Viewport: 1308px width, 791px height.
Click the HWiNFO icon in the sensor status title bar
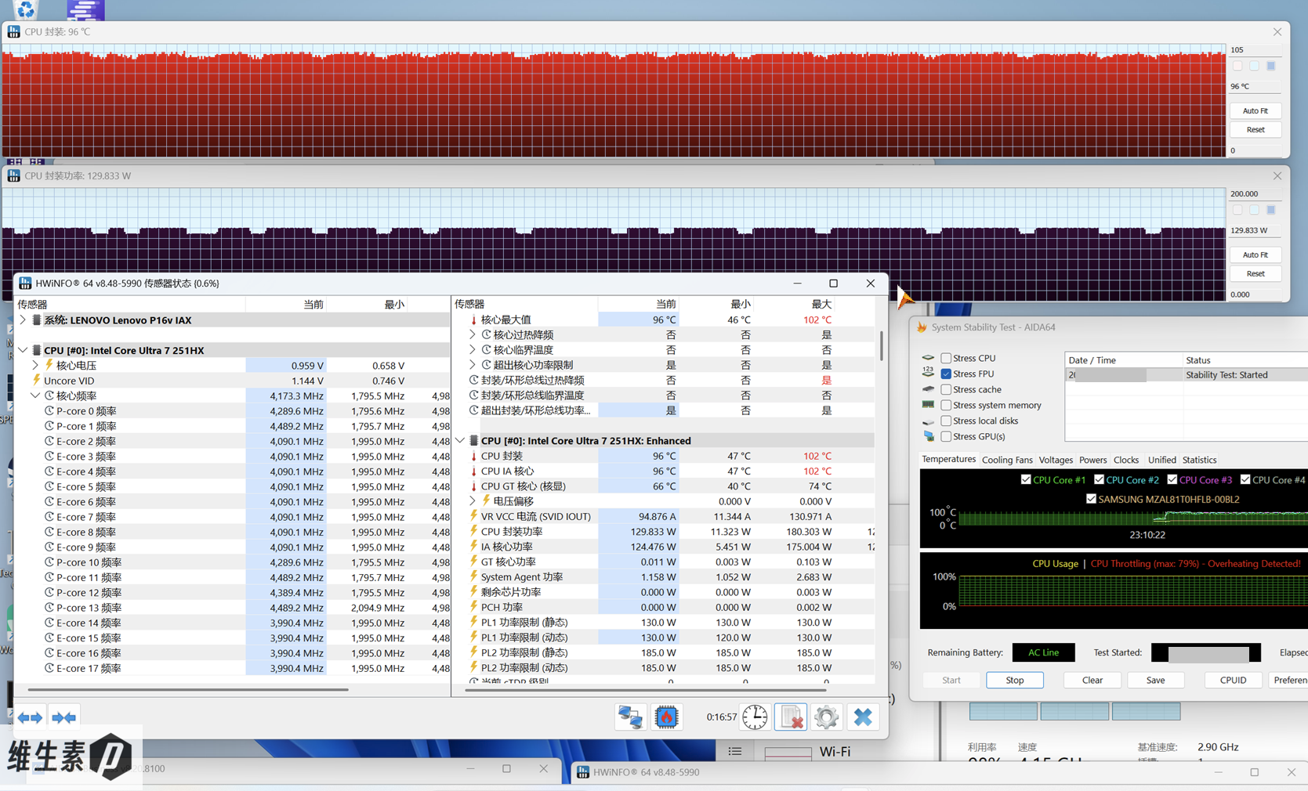click(x=25, y=284)
